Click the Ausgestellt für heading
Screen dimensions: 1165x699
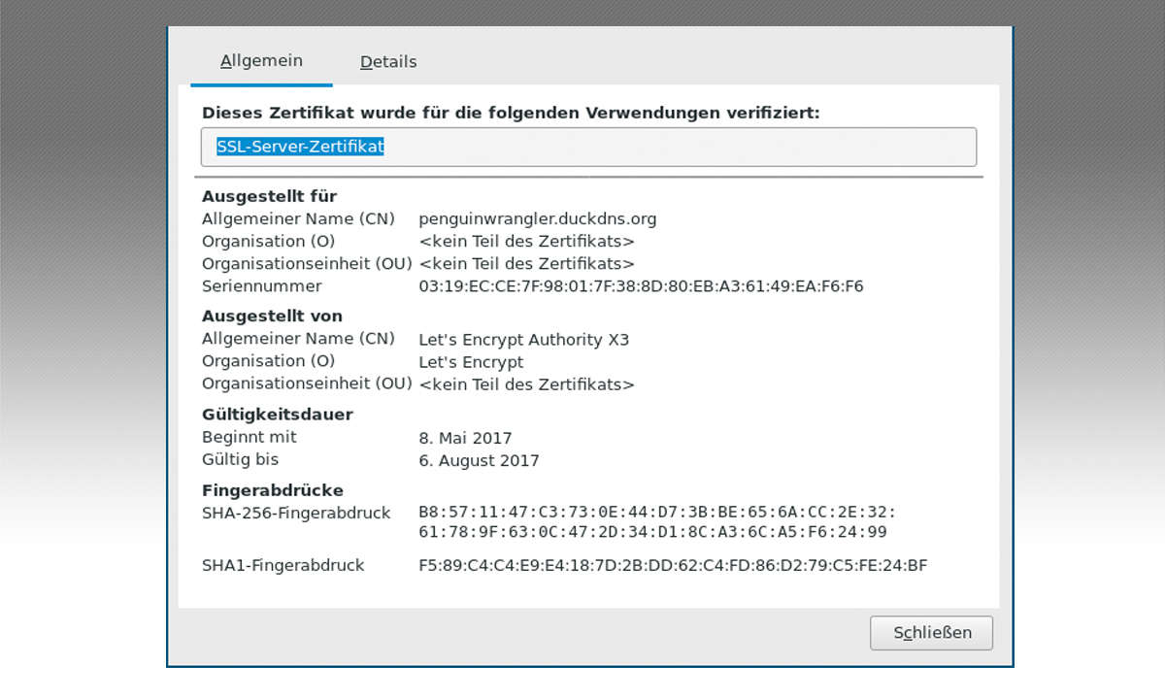click(269, 196)
